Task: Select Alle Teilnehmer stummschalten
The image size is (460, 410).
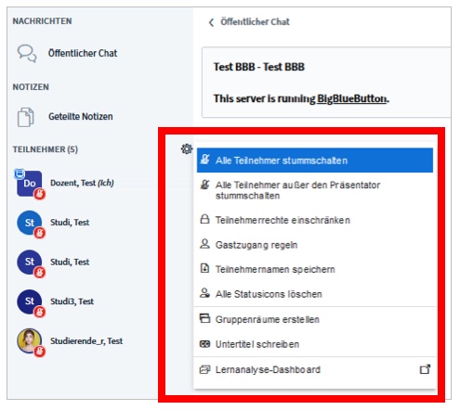Action: (x=315, y=160)
